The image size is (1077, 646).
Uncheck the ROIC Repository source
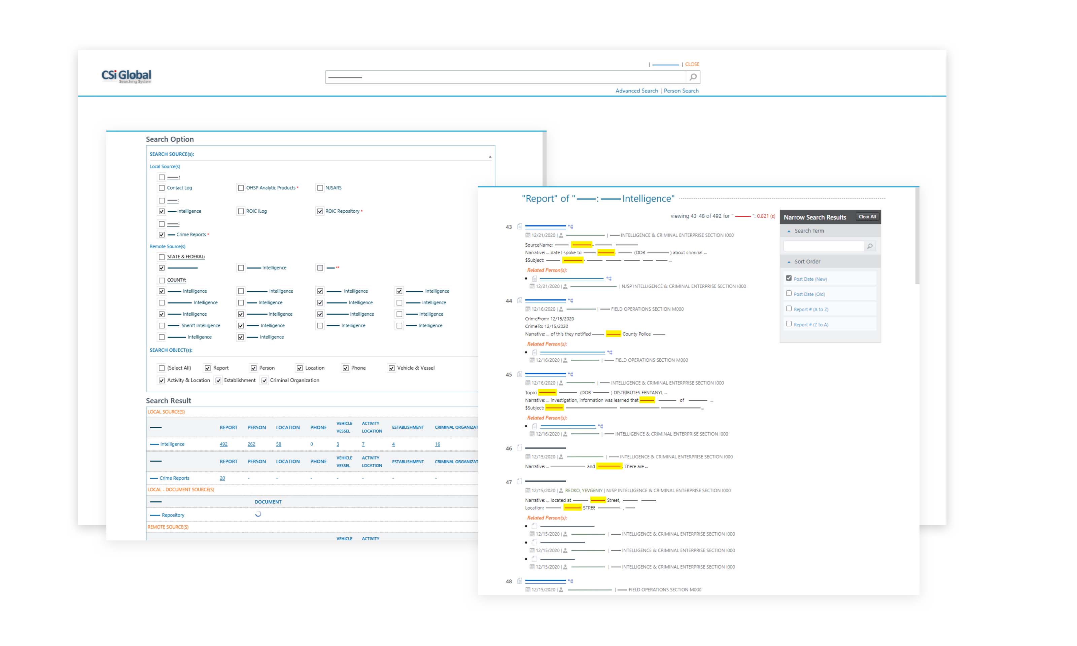click(x=320, y=212)
